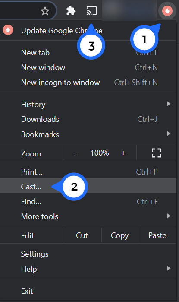
Task: Click the Cut button
Action: click(82, 235)
